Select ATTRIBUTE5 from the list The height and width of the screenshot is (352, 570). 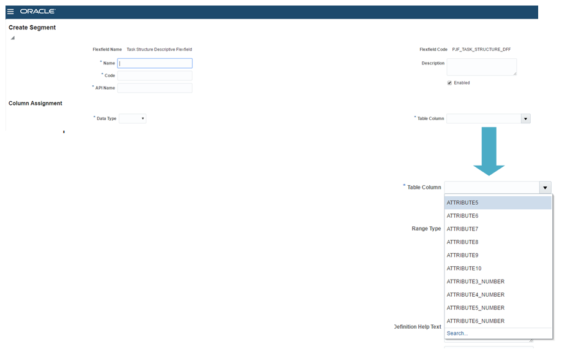[498, 203]
